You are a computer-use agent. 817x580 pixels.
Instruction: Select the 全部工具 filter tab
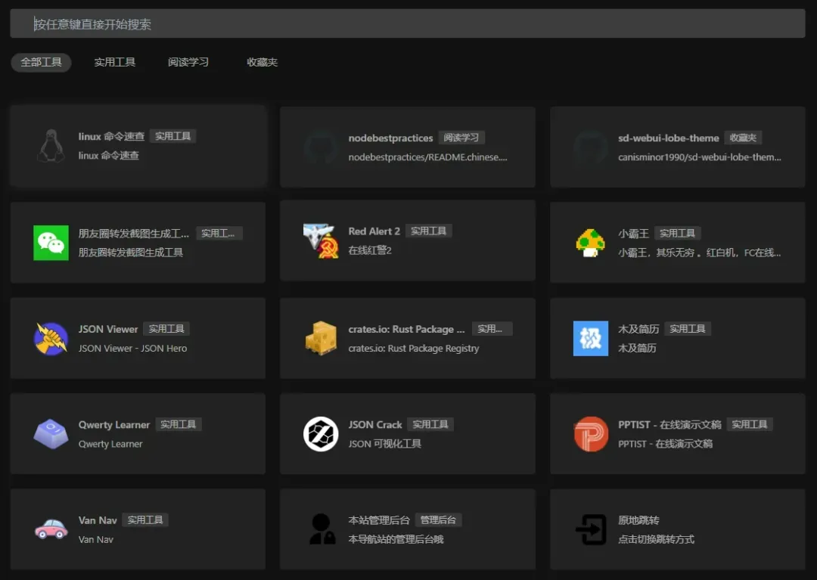click(41, 63)
